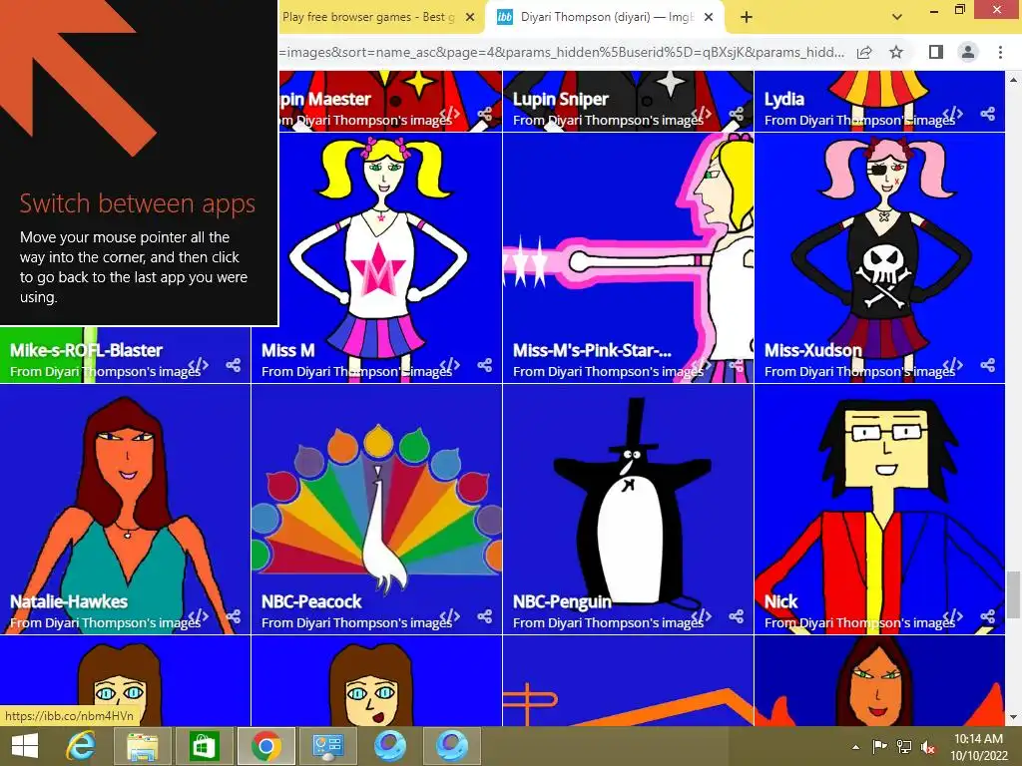The width and height of the screenshot is (1022, 766).
Task: Open the Windows Start button
Action: pyautogui.click(x=25, y=746)
